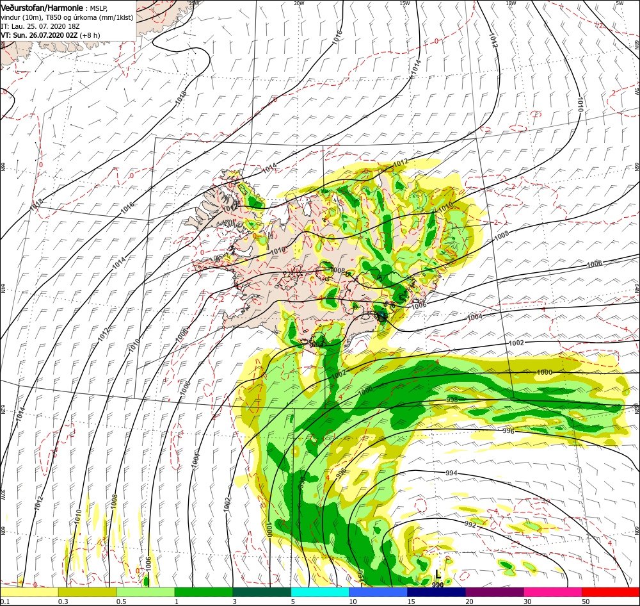Click the "990" pressure label under the L
This screenshot has width=640, height=606.
click(x=438, y=585)
